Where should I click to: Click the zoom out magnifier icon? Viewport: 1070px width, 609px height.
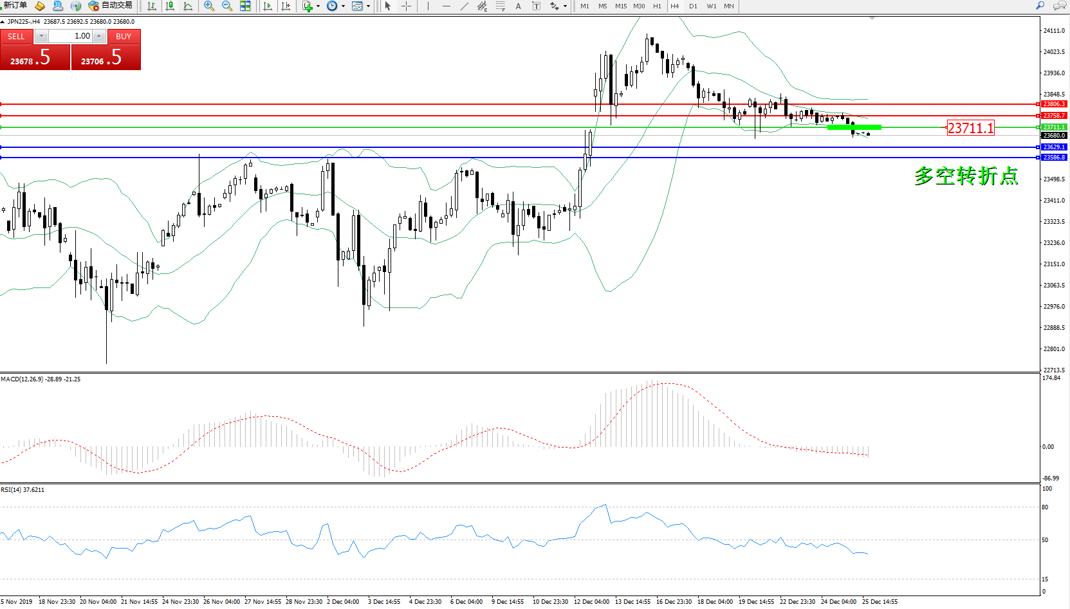point(226,6)
